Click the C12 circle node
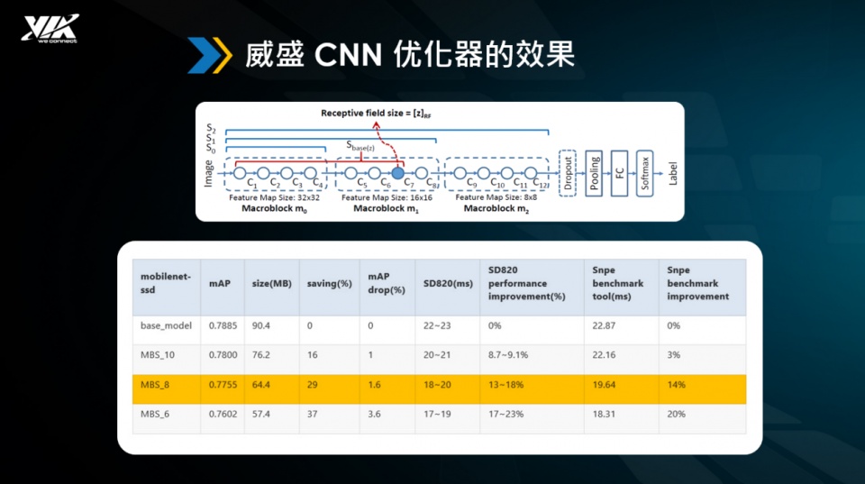 (x=530, y=173)
